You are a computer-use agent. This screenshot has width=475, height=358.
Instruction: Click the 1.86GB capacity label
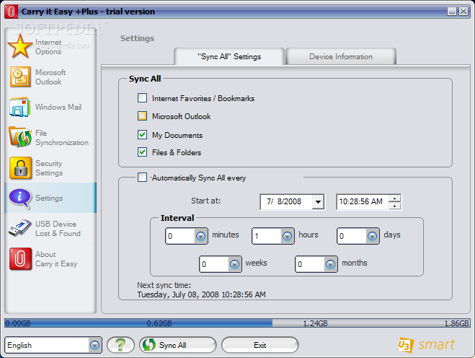(x=456, y=323)
